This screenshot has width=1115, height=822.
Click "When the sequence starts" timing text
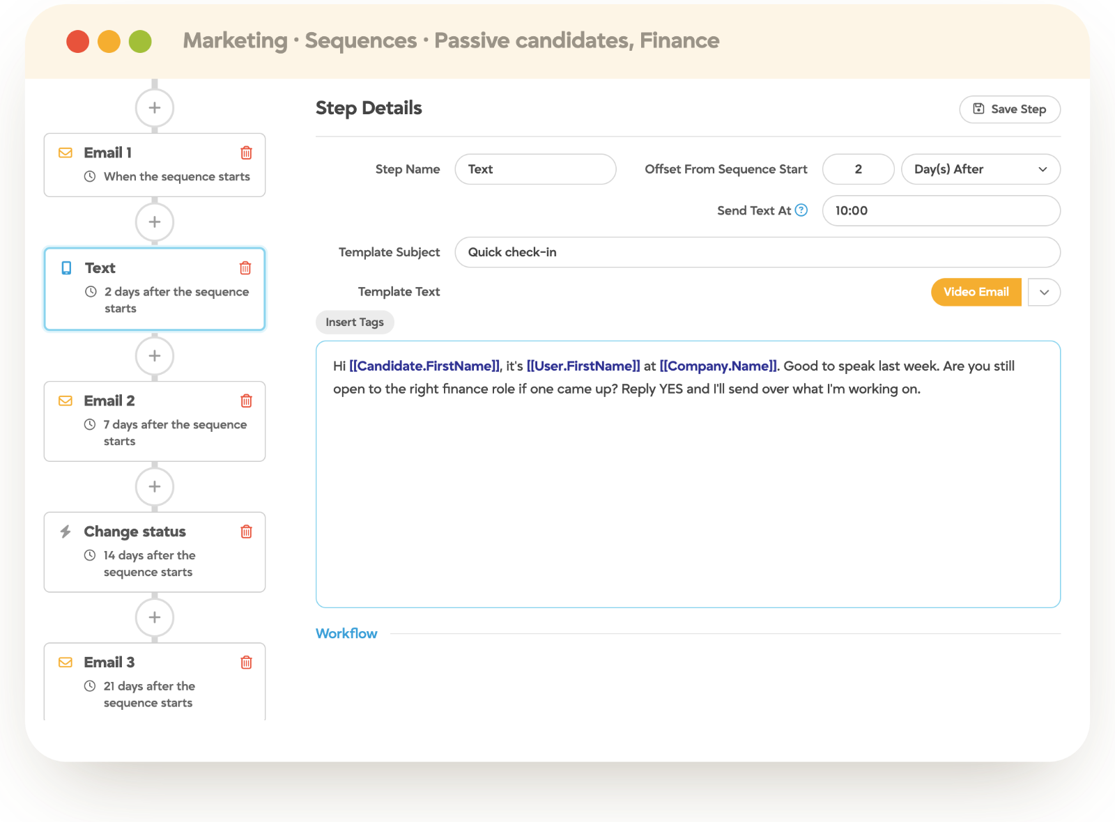[x=177, y=177]
